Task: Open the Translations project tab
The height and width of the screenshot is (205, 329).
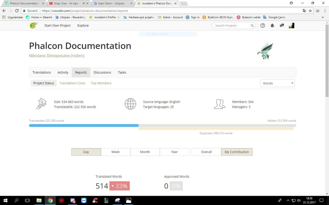Action: pyautogui.click(x=42, y=73)
